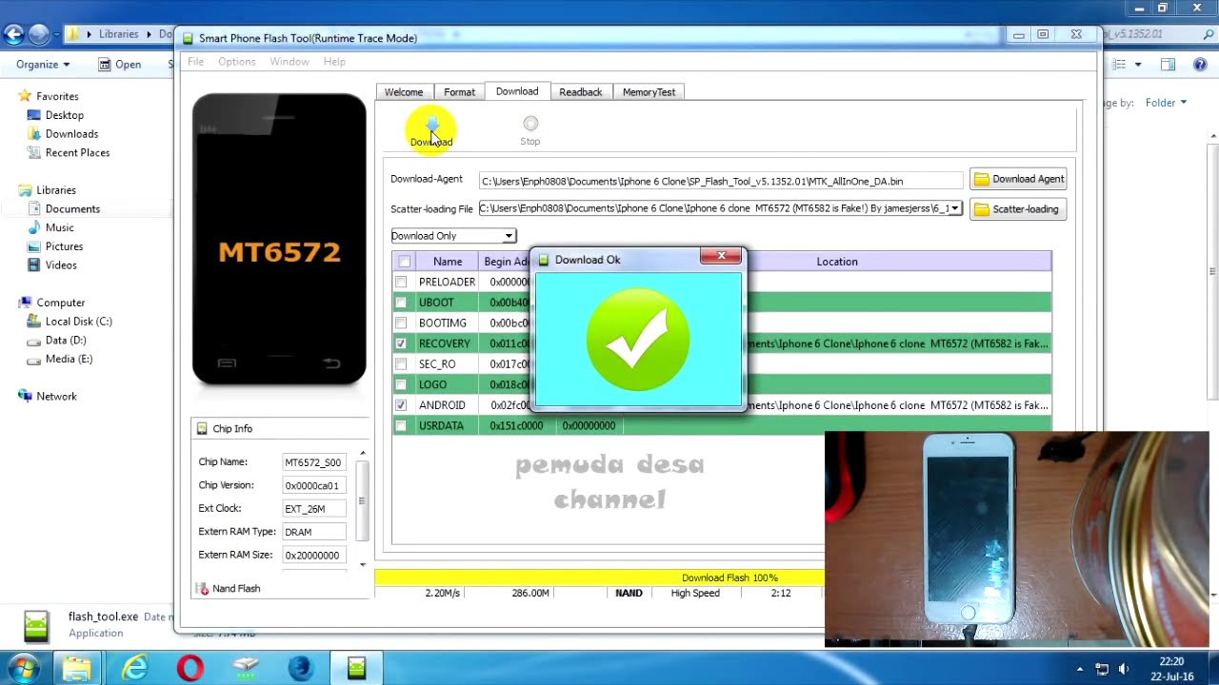Viewport: 1219px width, 685px height.
Task: Click the volume icon in system tray
Action: point(1124,669)
